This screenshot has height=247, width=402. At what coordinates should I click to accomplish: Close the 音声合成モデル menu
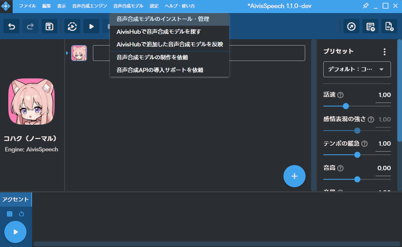click(128, 6)
